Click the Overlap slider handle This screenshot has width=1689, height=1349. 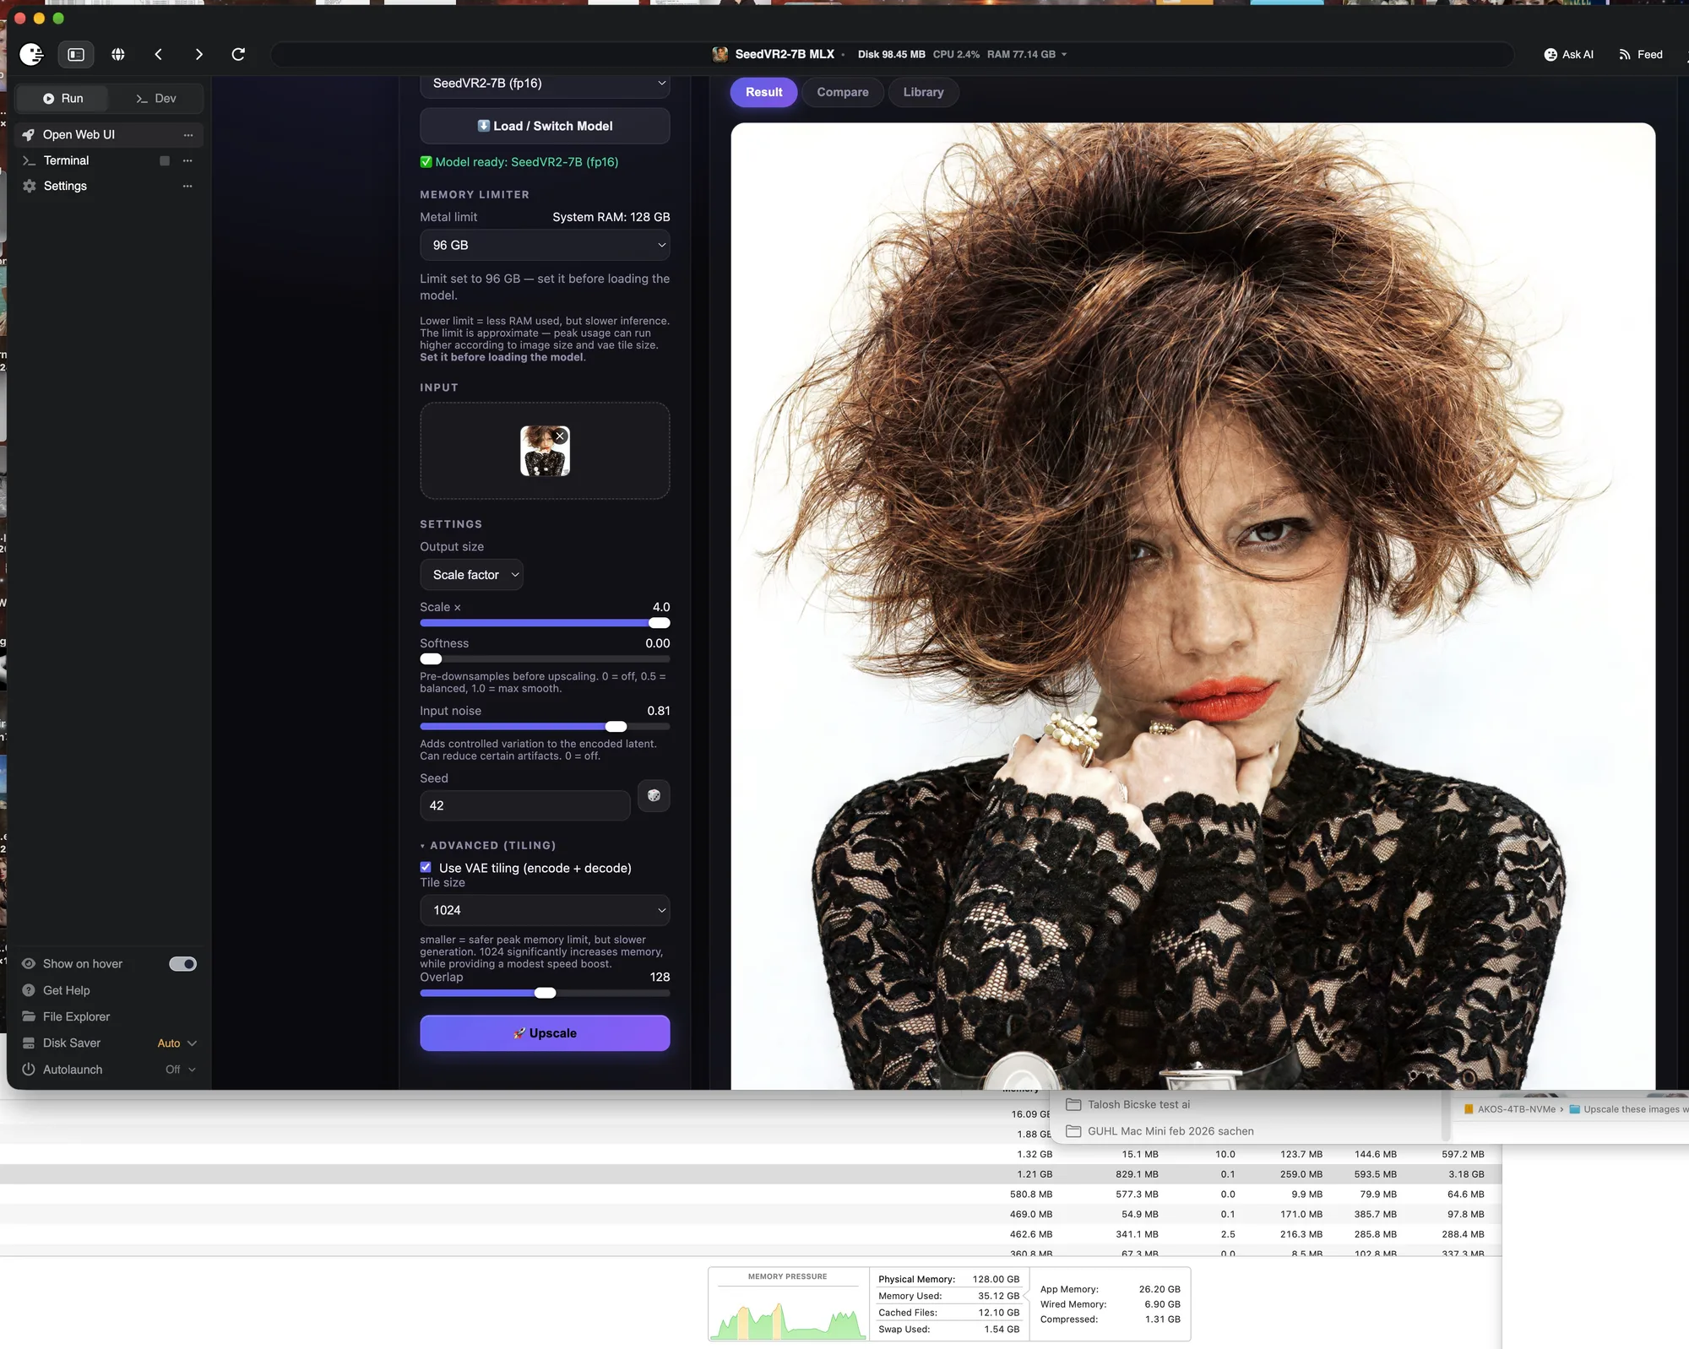(546, 993)
